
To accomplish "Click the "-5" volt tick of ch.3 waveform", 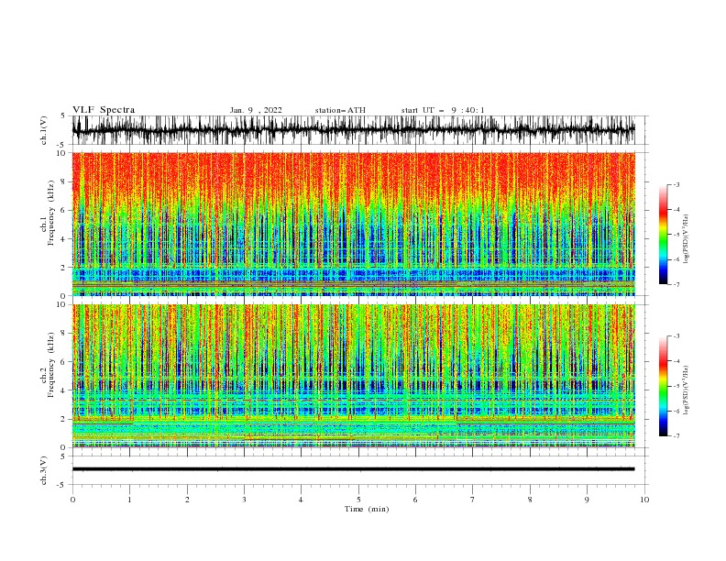I will click(x=62, y=485).
